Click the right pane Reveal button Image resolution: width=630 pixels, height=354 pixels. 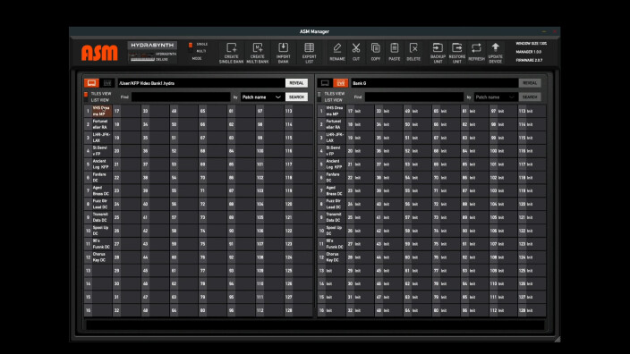[x=530, y=83]
